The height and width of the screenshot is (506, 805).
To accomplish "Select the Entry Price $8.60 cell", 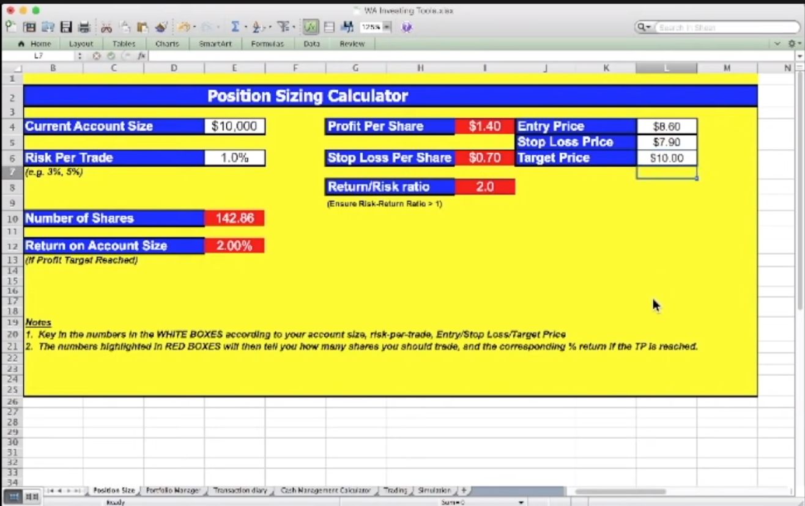I will [x=666, y=127].
